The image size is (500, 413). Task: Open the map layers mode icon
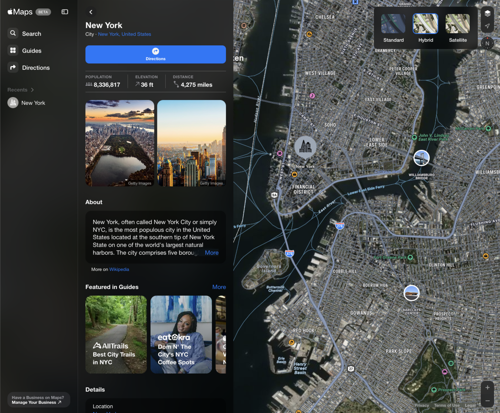click(x=487, y=13)
